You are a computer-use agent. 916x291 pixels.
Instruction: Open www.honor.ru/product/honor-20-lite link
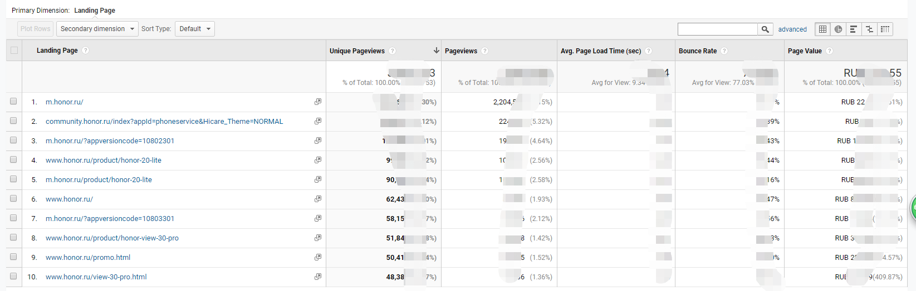coord(104,160)
